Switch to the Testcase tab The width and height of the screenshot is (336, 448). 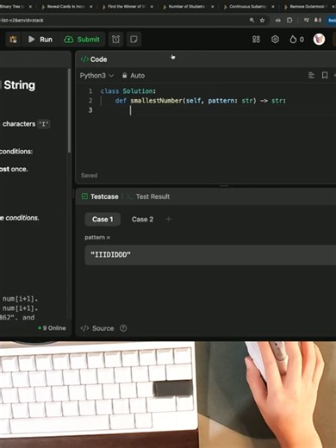100,196
